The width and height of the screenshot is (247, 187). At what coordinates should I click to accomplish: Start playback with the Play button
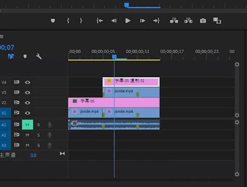pyautogui.click(x=128, y=21)
